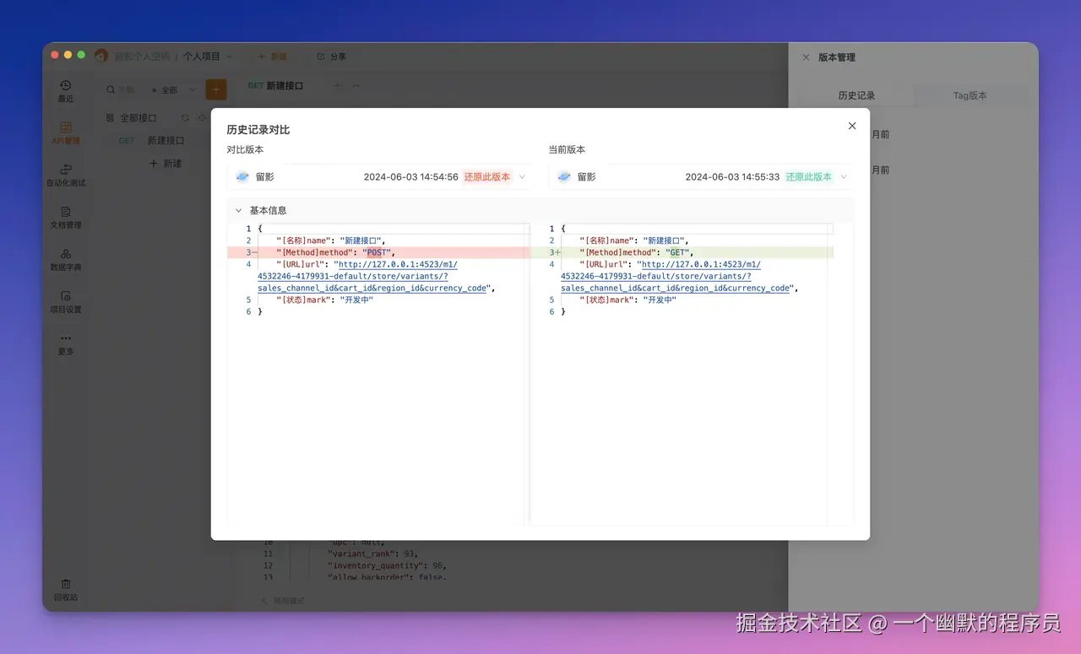Switch to the Tag版本 tab
Image resolution: width=1081 pixels, height=654 pixels.
pos(970,95)
